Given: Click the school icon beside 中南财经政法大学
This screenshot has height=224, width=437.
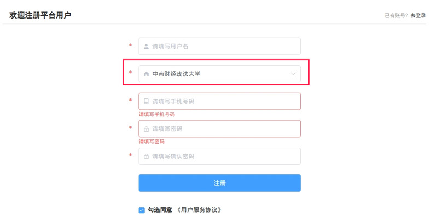Looking at the screenshot, I should click(146, 74).
